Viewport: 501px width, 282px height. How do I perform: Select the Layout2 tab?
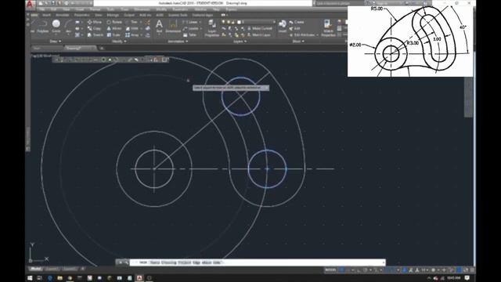70,269
